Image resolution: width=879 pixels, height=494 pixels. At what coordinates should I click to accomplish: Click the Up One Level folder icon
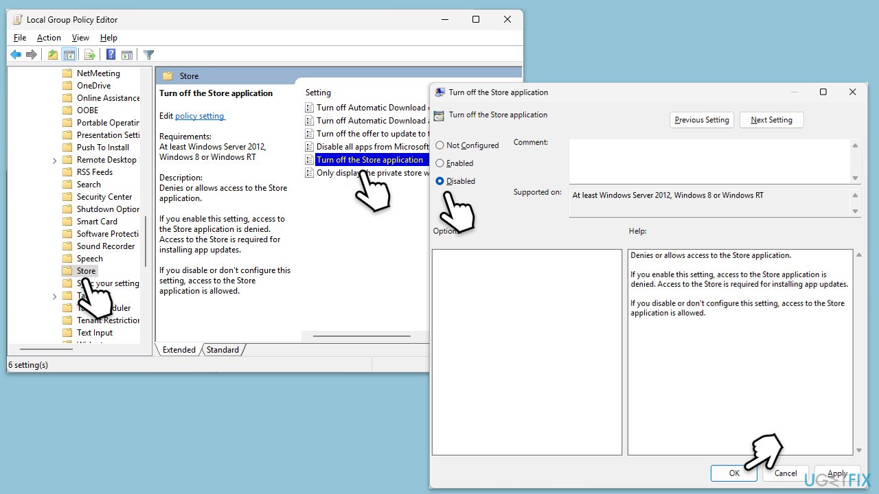pyautogui.click(x=53, y=55)
